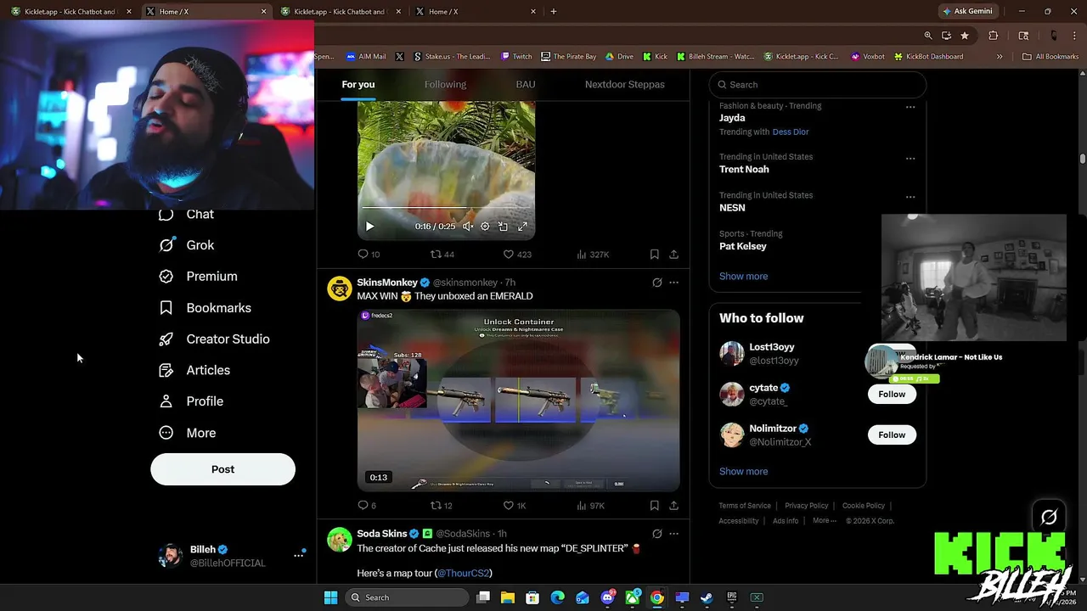Reply to the post with 10 comments

tap(369, 255)
